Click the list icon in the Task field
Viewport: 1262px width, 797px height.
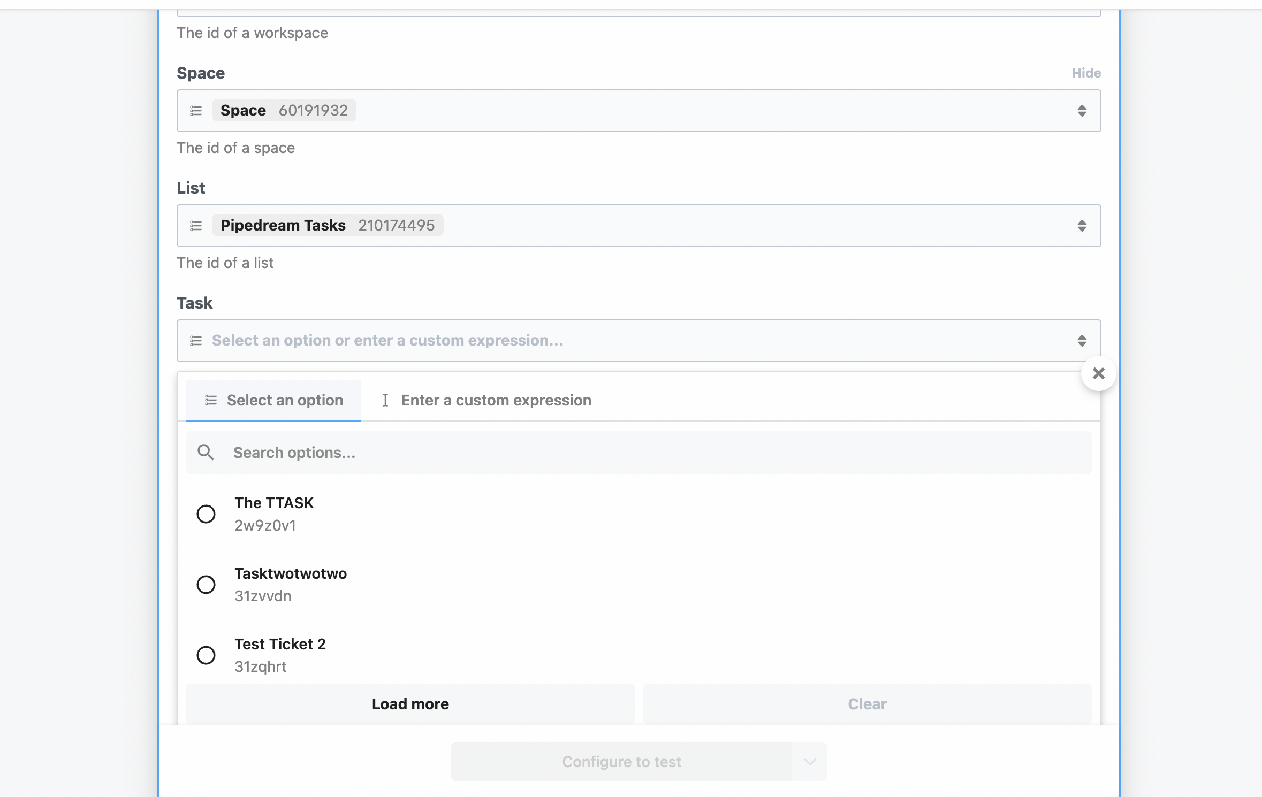pos(196,340)
